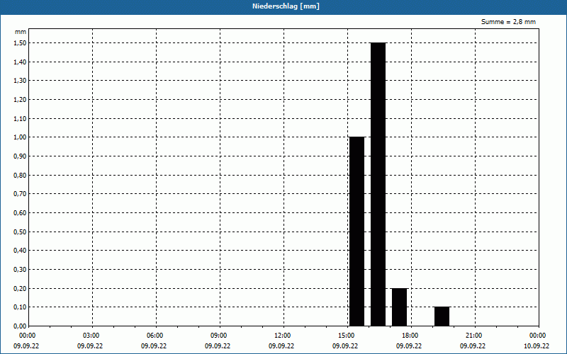Click the small bar reaching 0,10 mm

[x=442, y=316]
